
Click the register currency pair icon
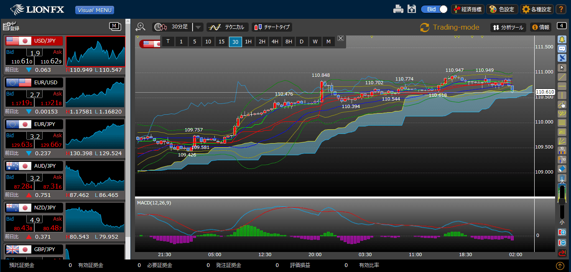pos(11,26)
